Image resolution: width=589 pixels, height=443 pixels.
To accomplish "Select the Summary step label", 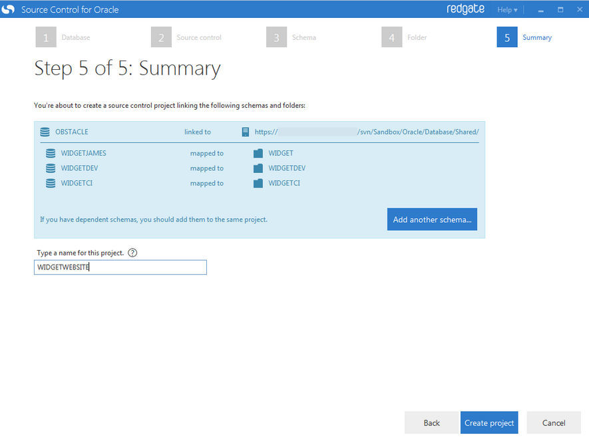I will pyautogui.click(x=537, y=37).
